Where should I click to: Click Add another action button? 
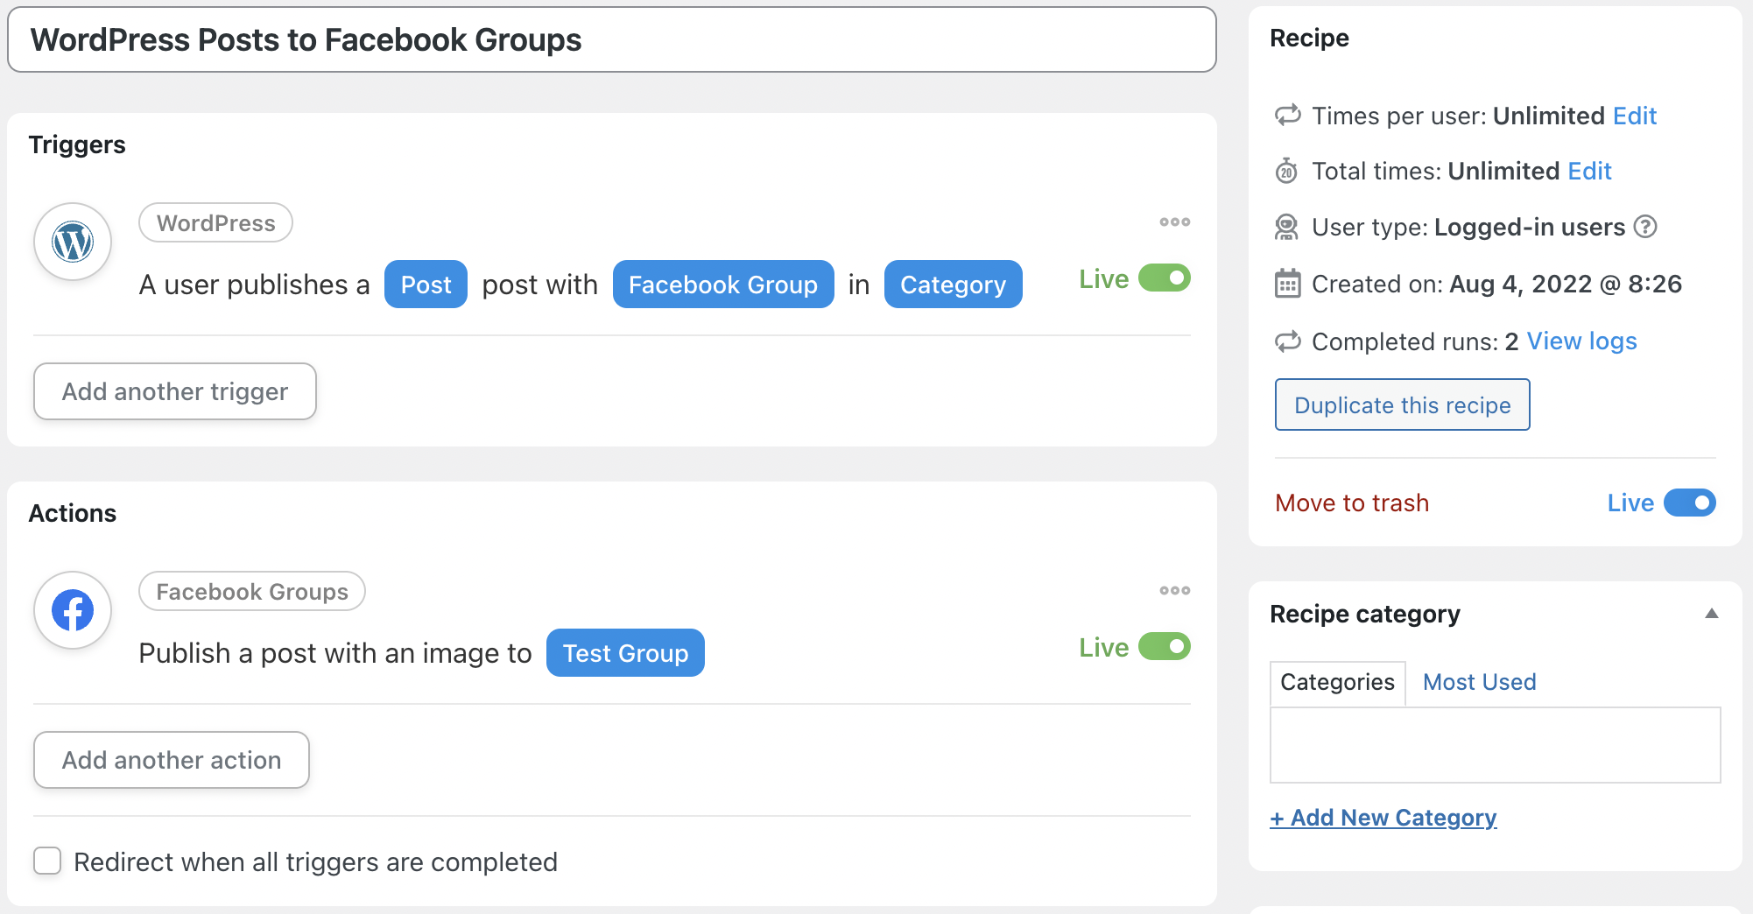click(x=172, y=760)
